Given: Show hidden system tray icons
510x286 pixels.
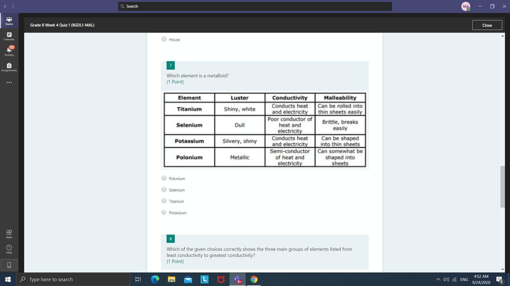Looking at the screenshot, I should 438,279.
